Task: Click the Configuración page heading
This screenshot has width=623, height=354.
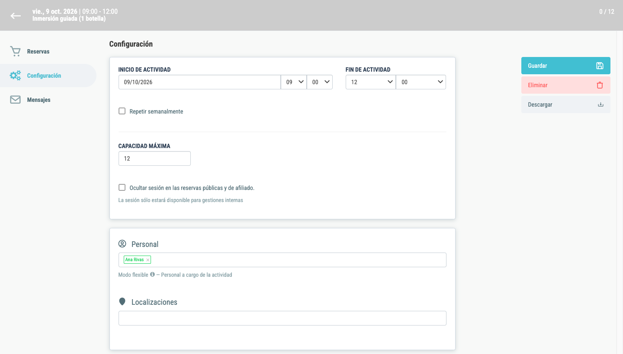Action: pyautogui.click(x=131, y=44)
